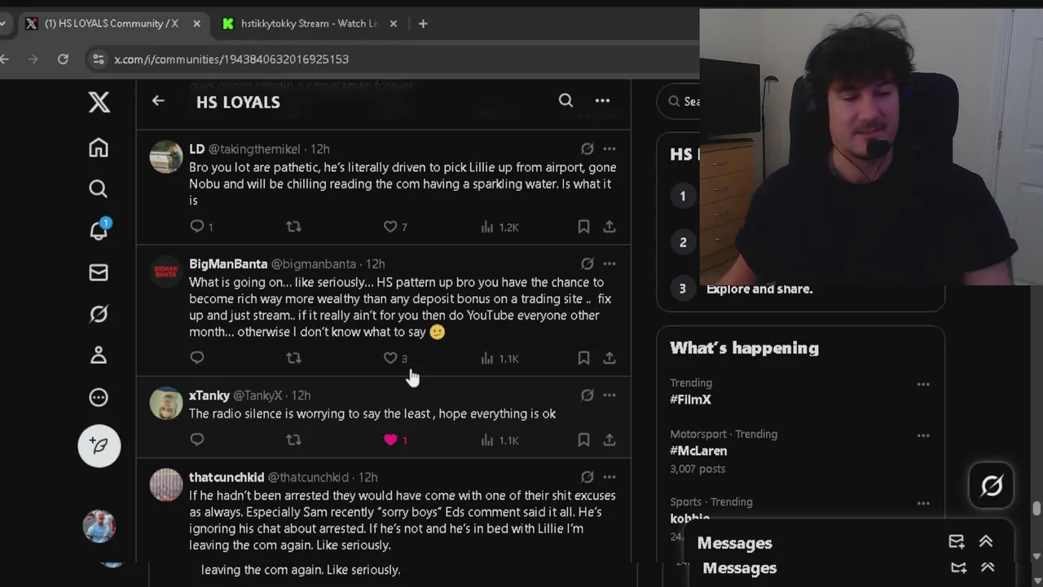Click the compose post button

coord(99,445)
